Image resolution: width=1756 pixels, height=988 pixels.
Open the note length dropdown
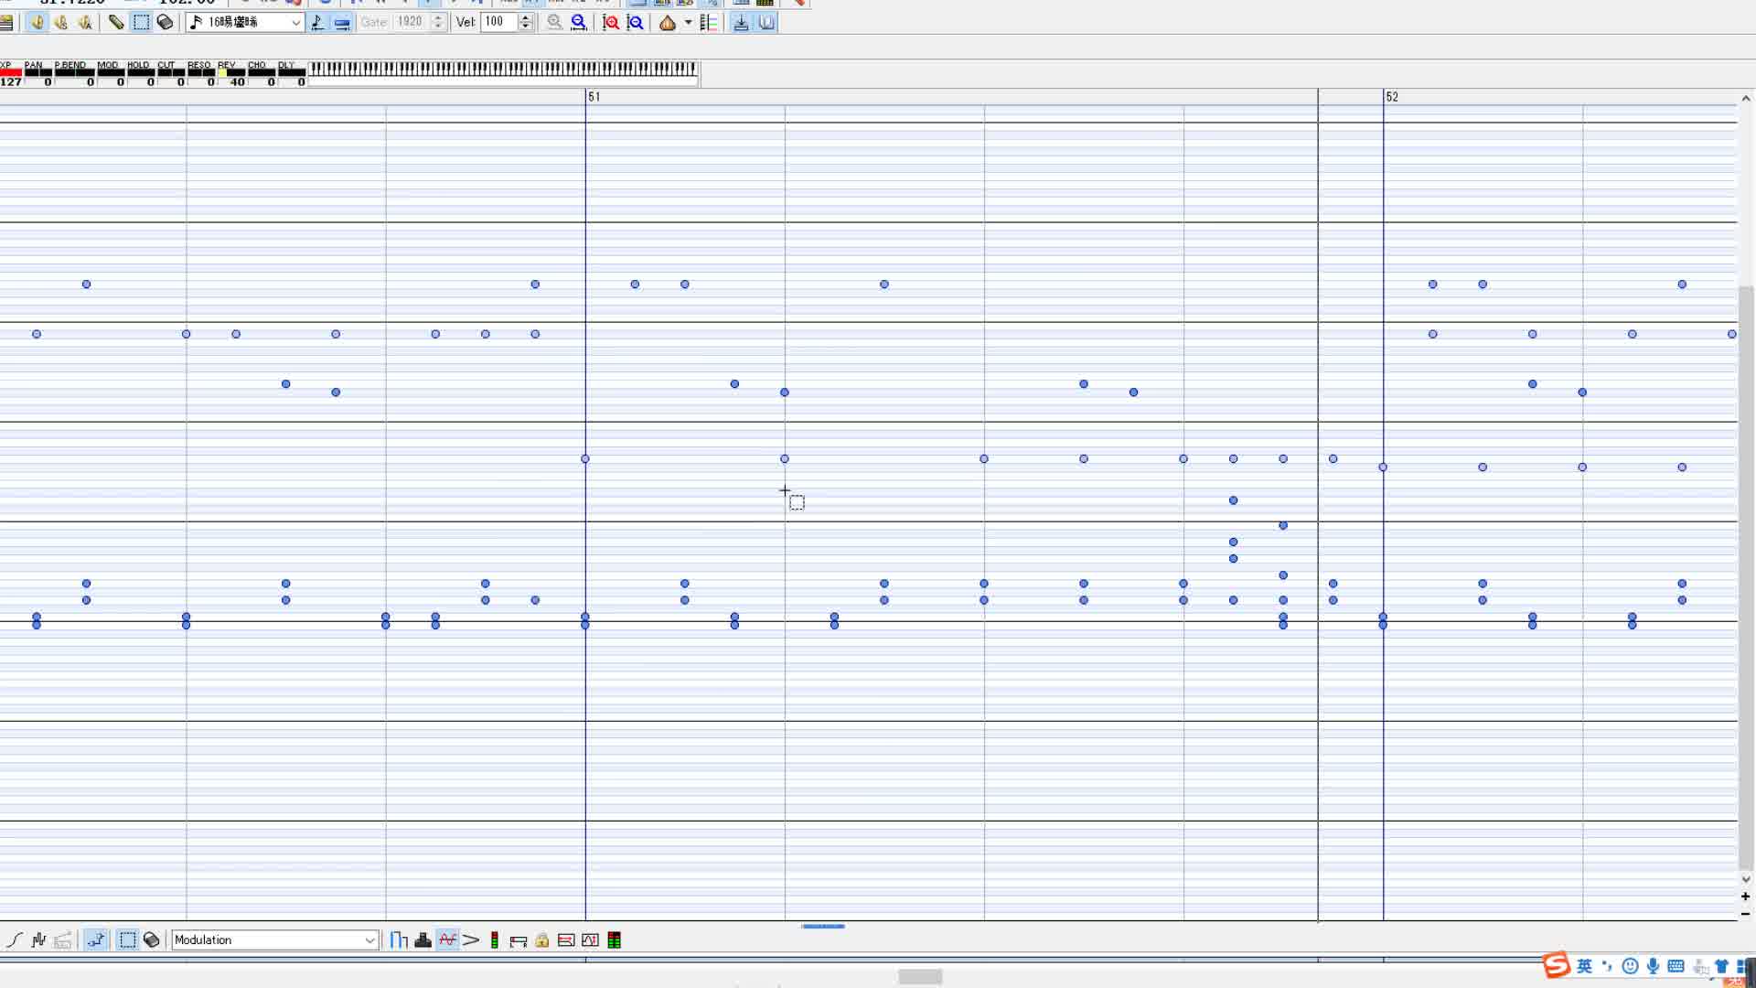pos(245,22)
